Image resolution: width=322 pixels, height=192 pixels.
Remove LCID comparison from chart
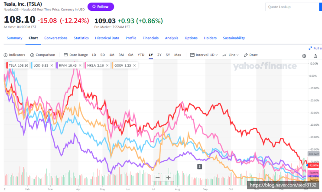[x=52, y=65]
